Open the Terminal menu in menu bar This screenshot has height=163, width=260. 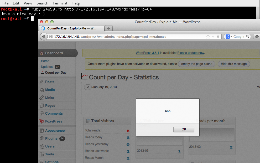(60, 3)
